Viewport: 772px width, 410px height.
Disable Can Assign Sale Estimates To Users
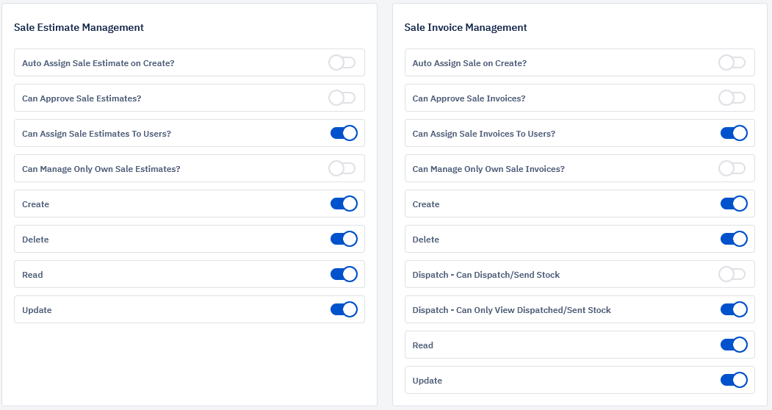point(344,133)
